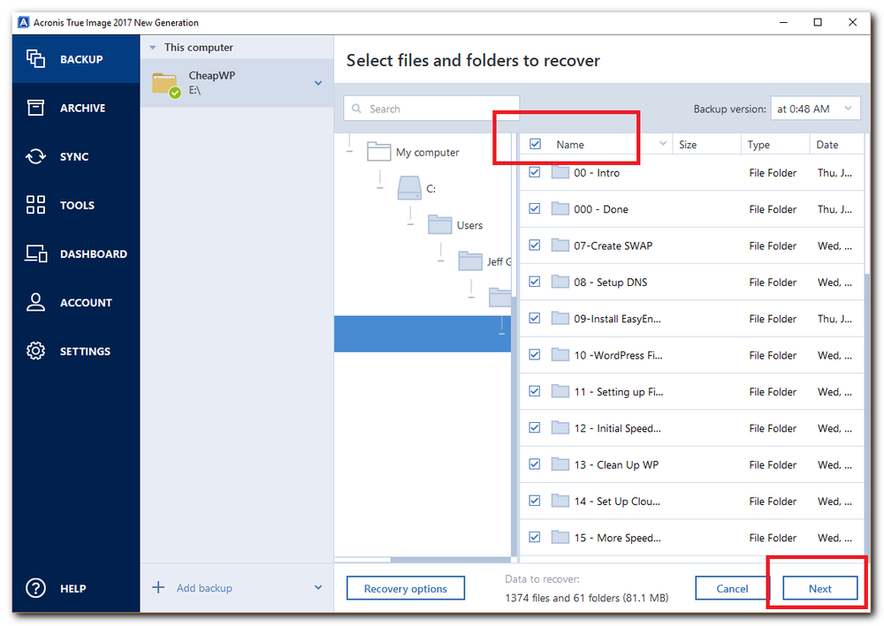Sort by the Size column header
Image resolution: width=884 pixels, height=626 pixels.
coord(705,144)
